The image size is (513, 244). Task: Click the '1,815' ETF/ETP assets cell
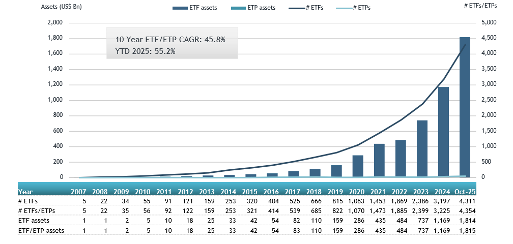coord(469,230)
